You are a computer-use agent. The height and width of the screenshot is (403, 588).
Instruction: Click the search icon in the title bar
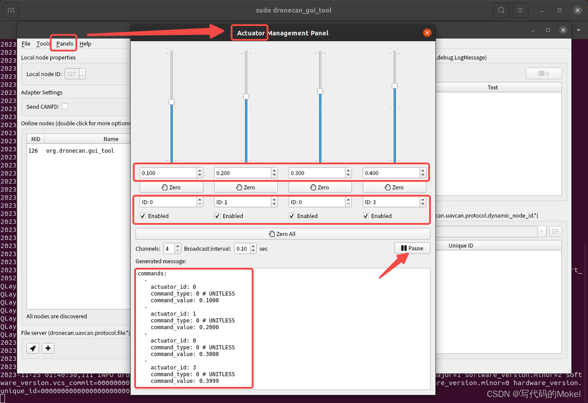[501, 10]
